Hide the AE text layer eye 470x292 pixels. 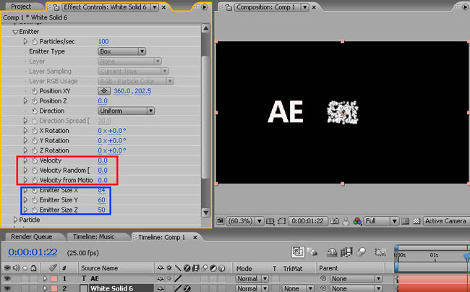tap(8, 278)
